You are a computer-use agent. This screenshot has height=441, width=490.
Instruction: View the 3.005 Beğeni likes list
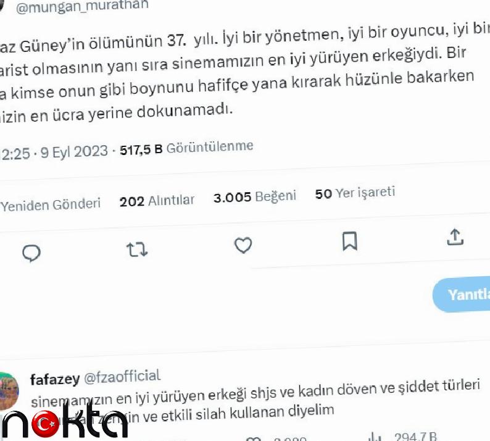click(x=255, y=197)
